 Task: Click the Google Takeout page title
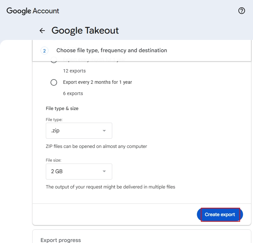pyautogui.click(x=85, y=31)
